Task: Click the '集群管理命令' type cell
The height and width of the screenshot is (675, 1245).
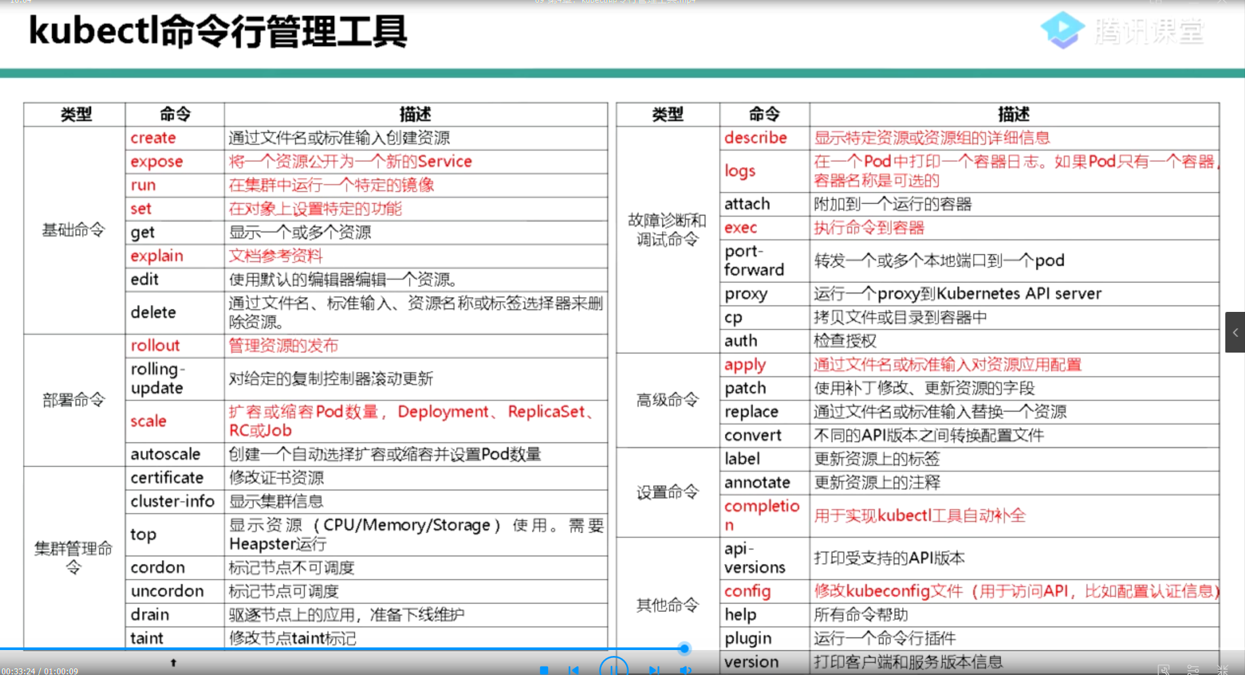Action: [x=74, y=557]
